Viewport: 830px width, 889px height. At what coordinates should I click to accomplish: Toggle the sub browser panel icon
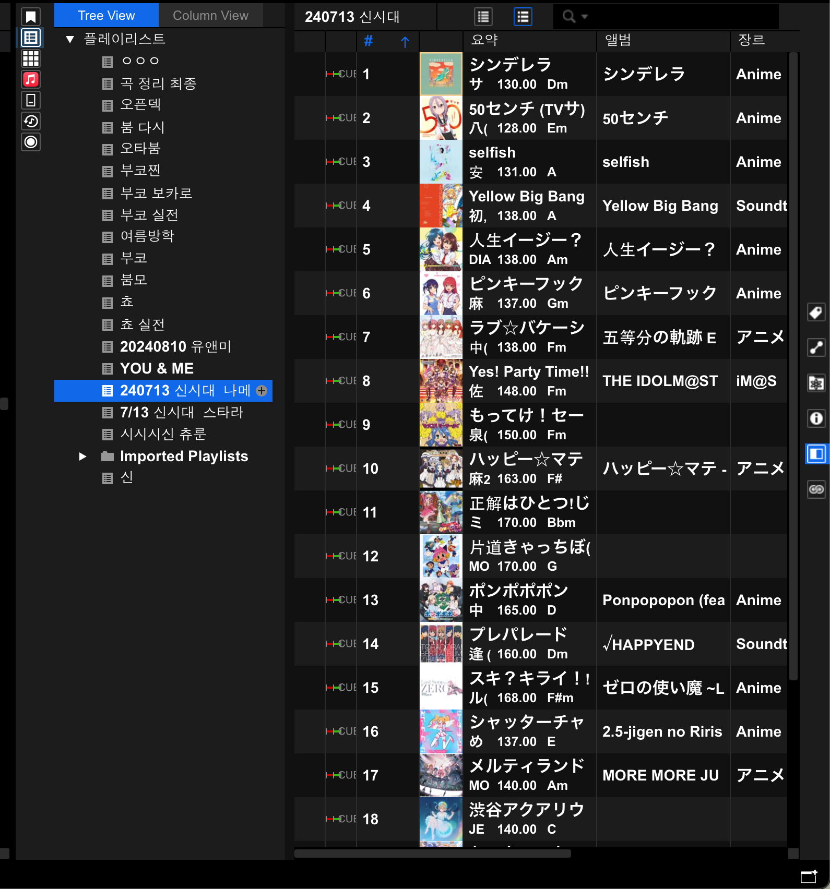tap(816, 454)
